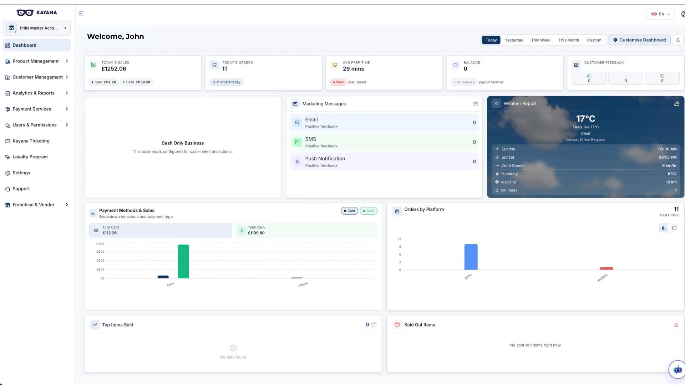
Task: Click the user profile icon top right
Action: click(683, 14)
